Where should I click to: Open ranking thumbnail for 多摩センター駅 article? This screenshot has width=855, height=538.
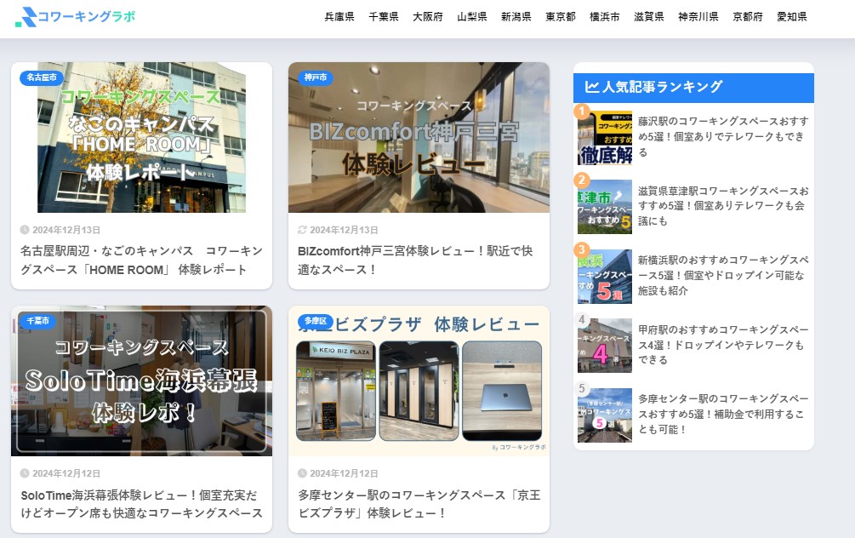[x=605, y=415]
